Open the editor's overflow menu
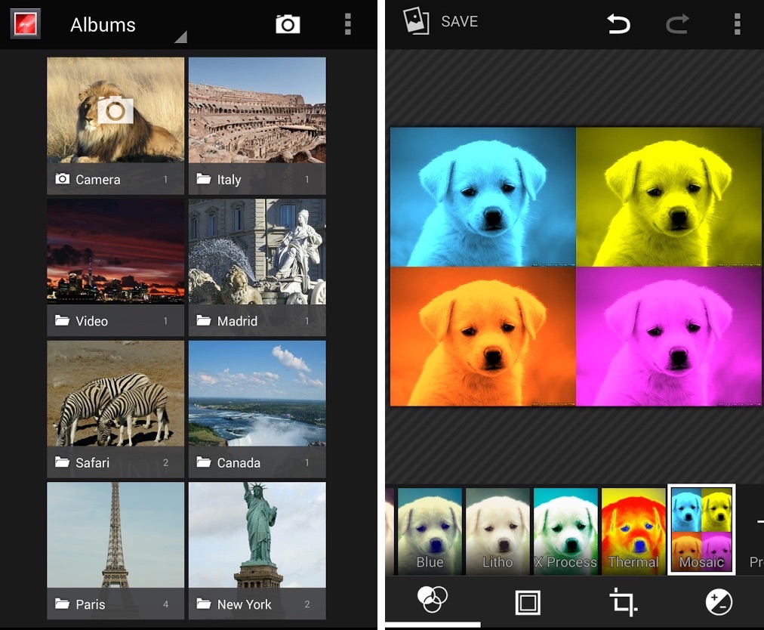The width and height of the screenshot is (764, 630). [737, 23]
